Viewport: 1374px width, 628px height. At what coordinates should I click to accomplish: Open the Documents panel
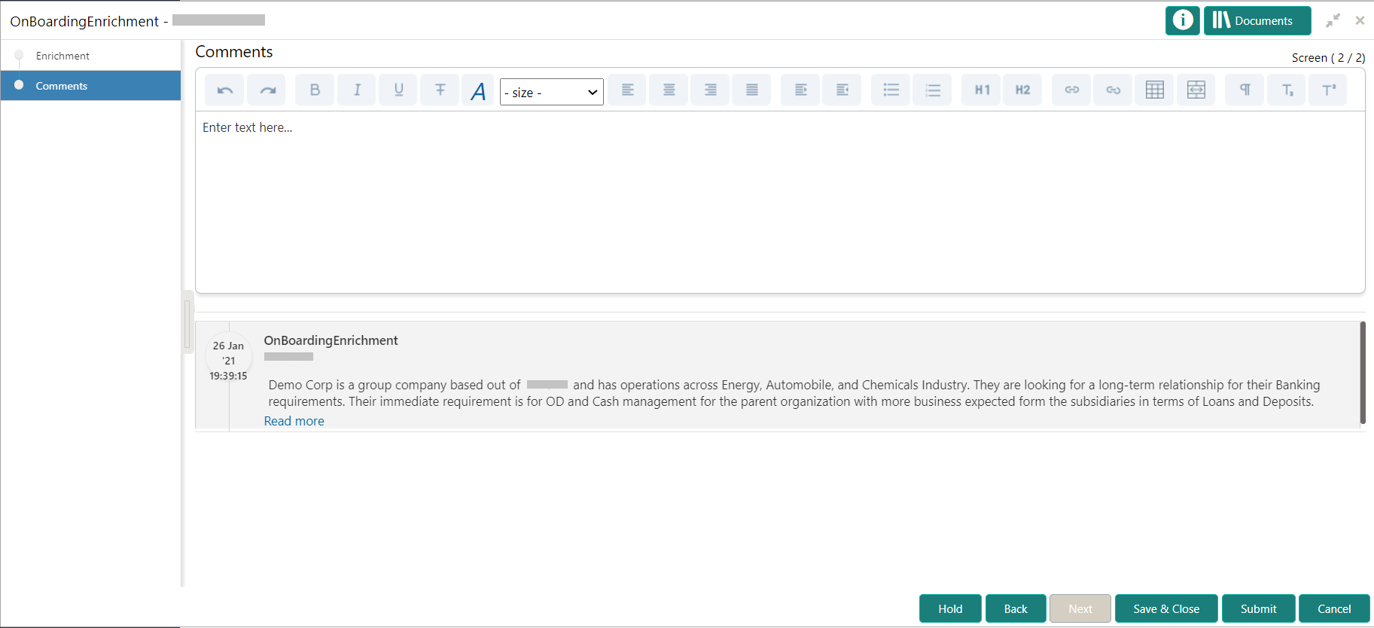point(1257,20)
